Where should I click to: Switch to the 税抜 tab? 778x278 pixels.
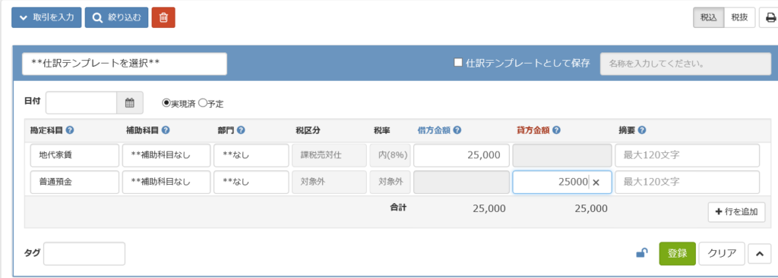point(739,18)
